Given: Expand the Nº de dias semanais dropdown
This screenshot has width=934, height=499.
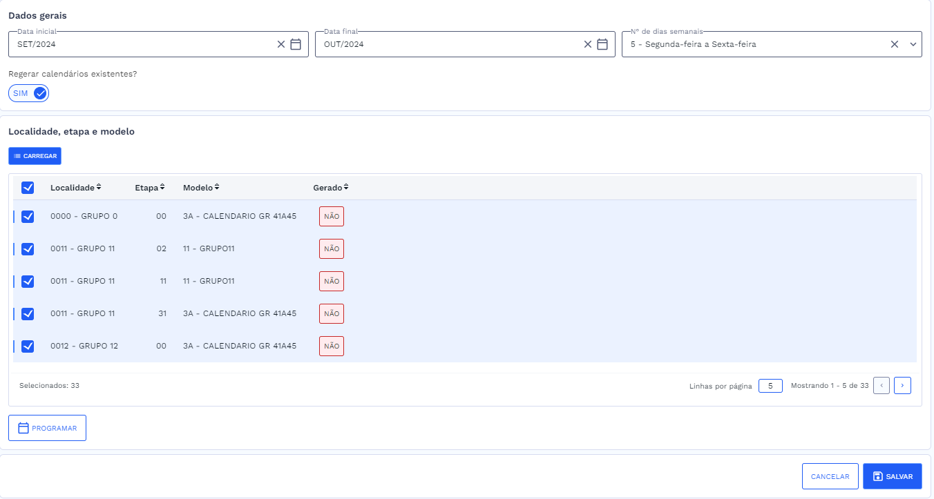Looking at the screenshot, I should point(913,44).
